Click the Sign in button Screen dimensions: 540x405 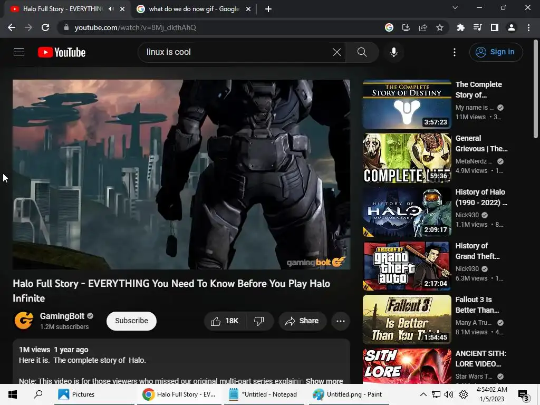pos(496,52)
